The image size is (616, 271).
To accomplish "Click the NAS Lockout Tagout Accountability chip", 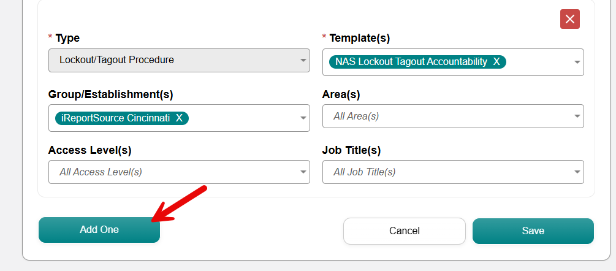I will point(411,62).
